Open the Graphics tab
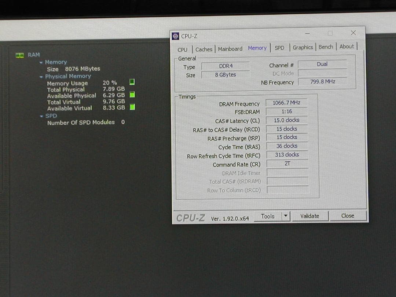The height and width of the screenshot is (297, 396). click(x=302, y=47)
